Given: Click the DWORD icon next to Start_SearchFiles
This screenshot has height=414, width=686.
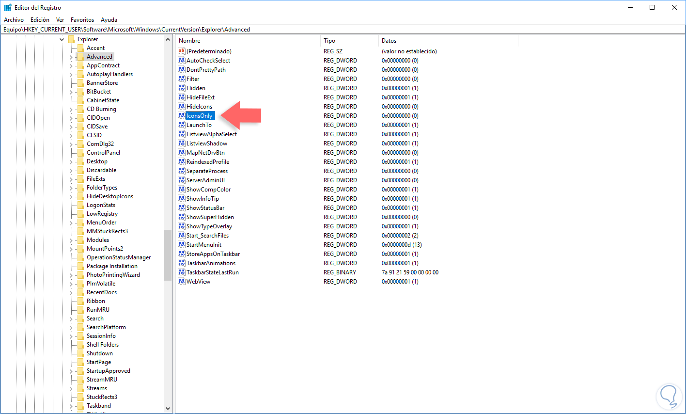Looking at the screenshot, I should pos(182,235).
